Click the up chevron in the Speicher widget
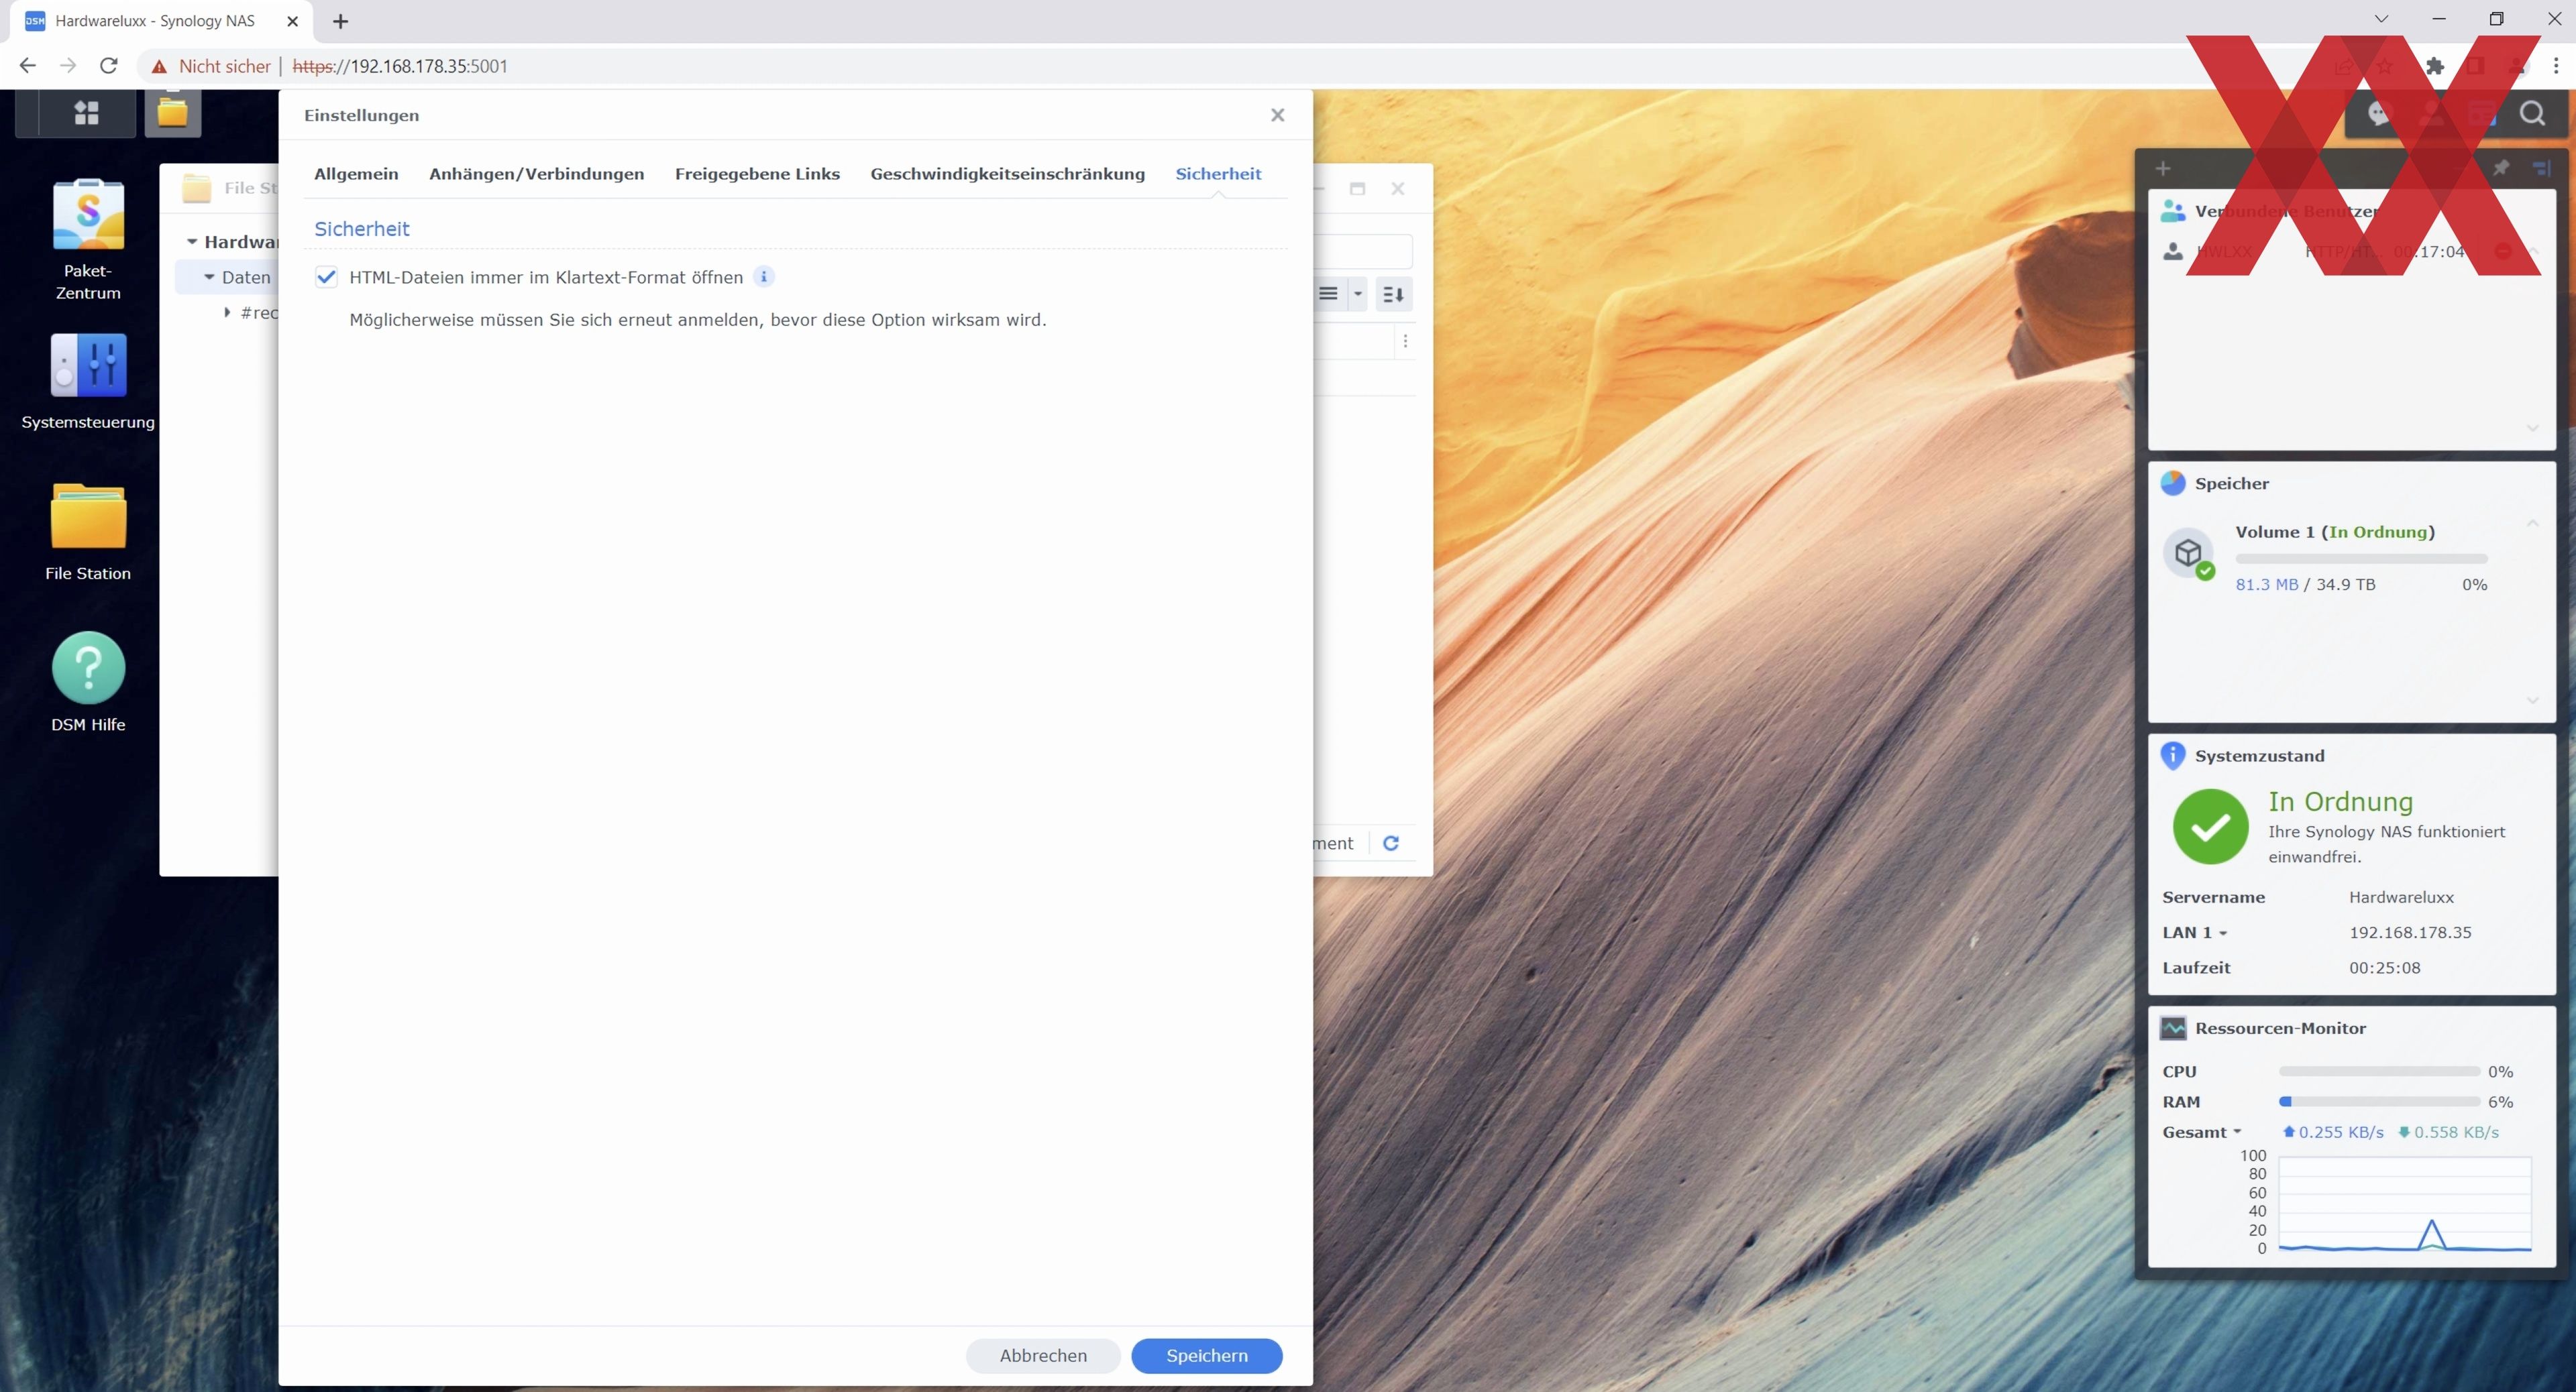The width and height of the screenshot is (2576, 1392). click(2533, 522)
